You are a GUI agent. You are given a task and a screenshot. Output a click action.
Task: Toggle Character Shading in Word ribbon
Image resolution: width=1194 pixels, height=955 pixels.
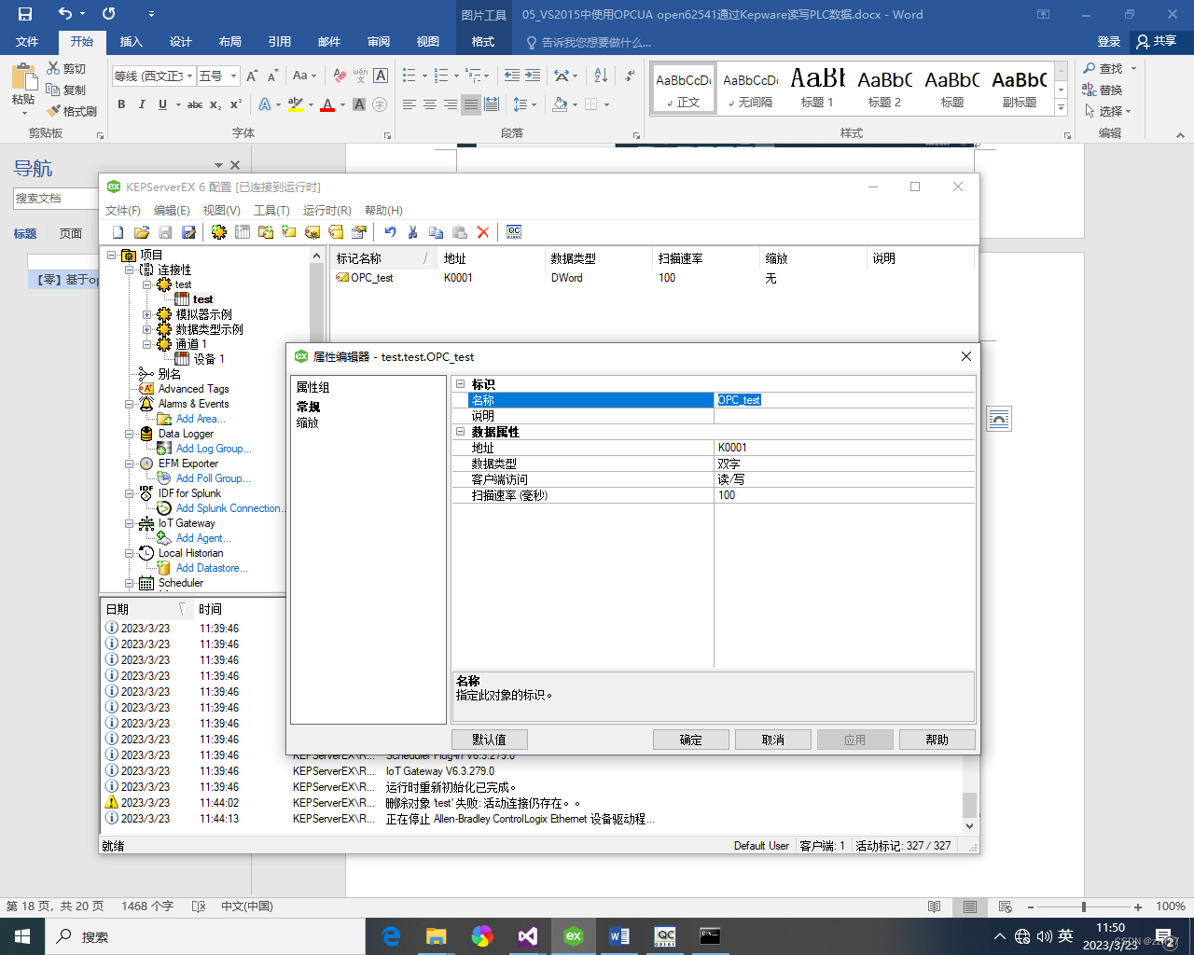359,104
